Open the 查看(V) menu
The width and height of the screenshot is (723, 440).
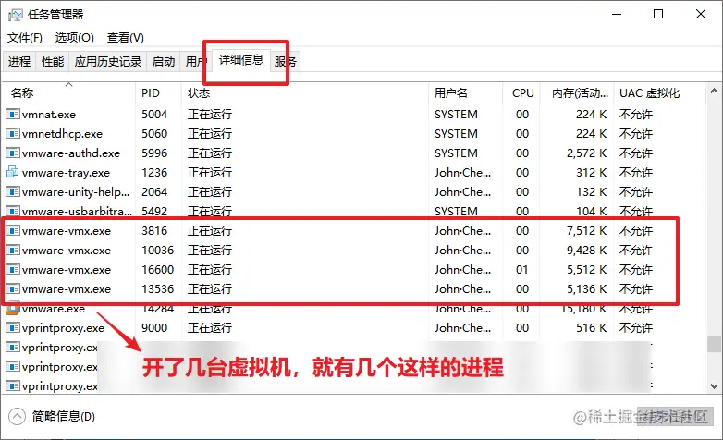pos(126,37)
